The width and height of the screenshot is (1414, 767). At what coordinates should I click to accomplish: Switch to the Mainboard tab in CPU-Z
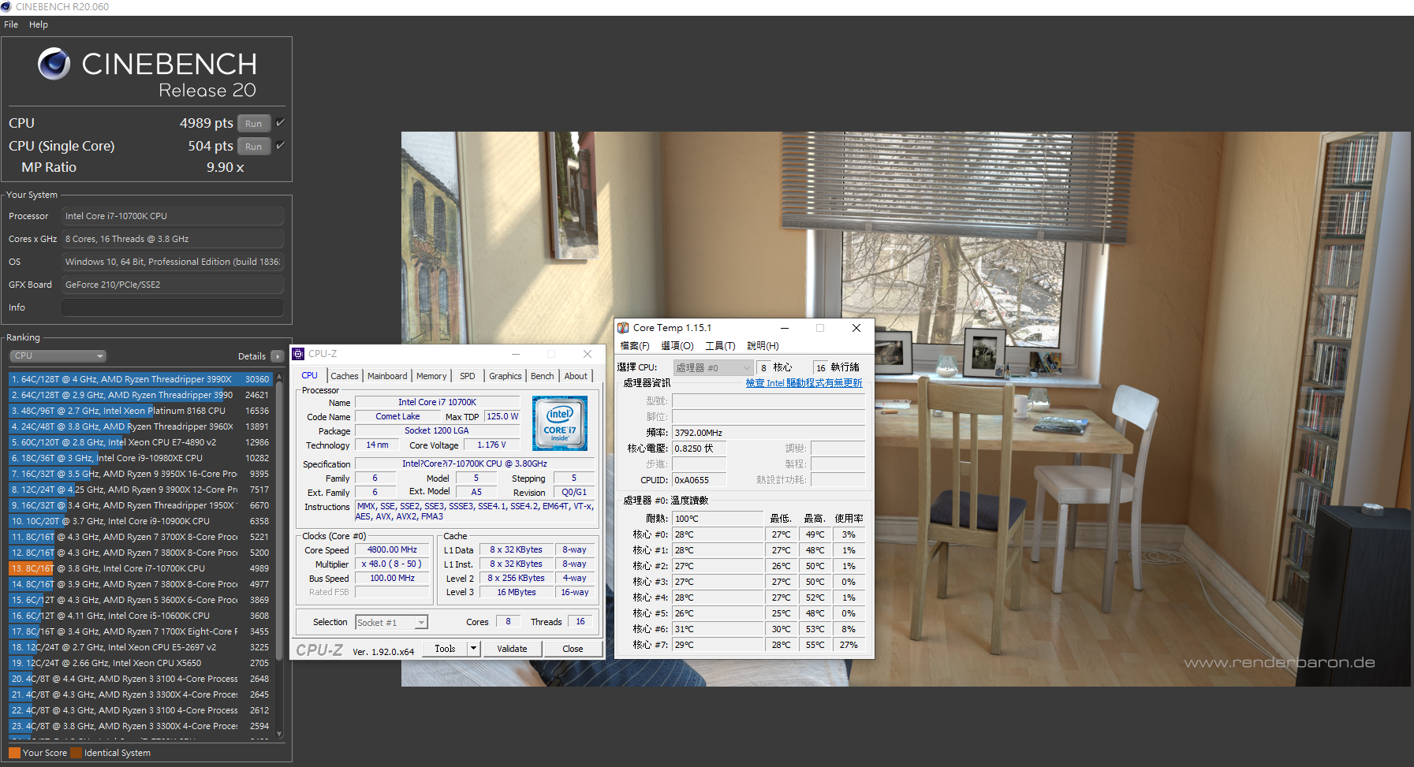click(387, 376)
